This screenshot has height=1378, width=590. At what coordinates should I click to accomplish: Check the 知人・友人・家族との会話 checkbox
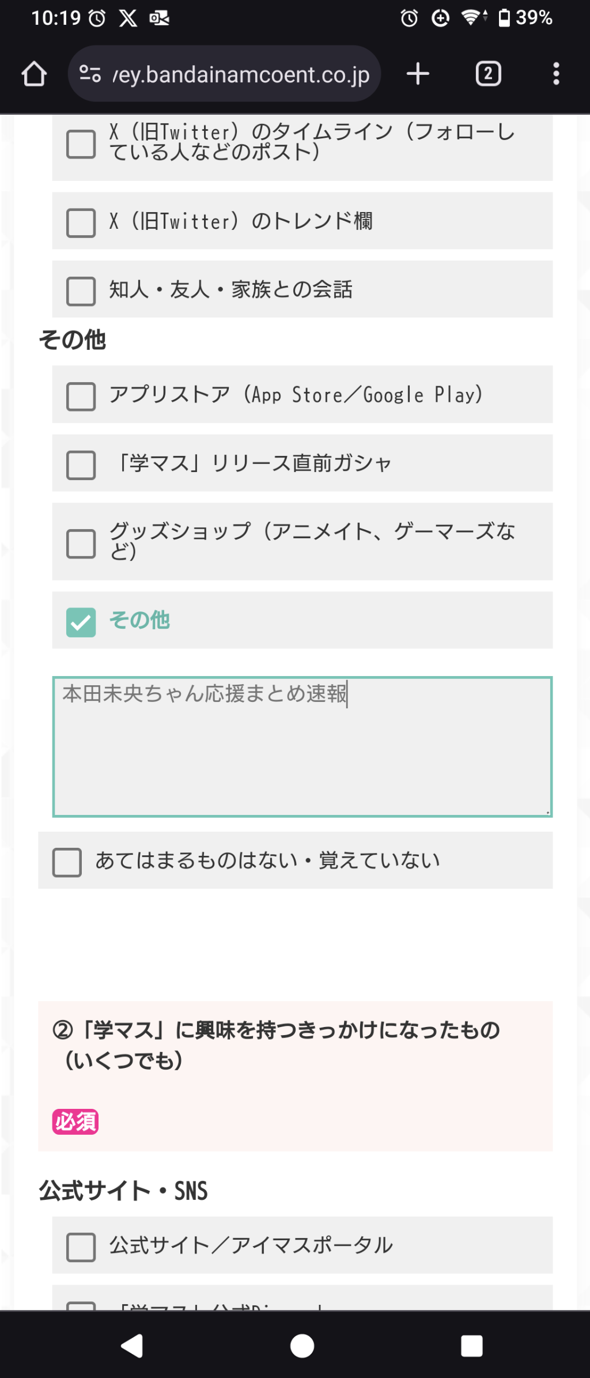click(x=81, y=291)
